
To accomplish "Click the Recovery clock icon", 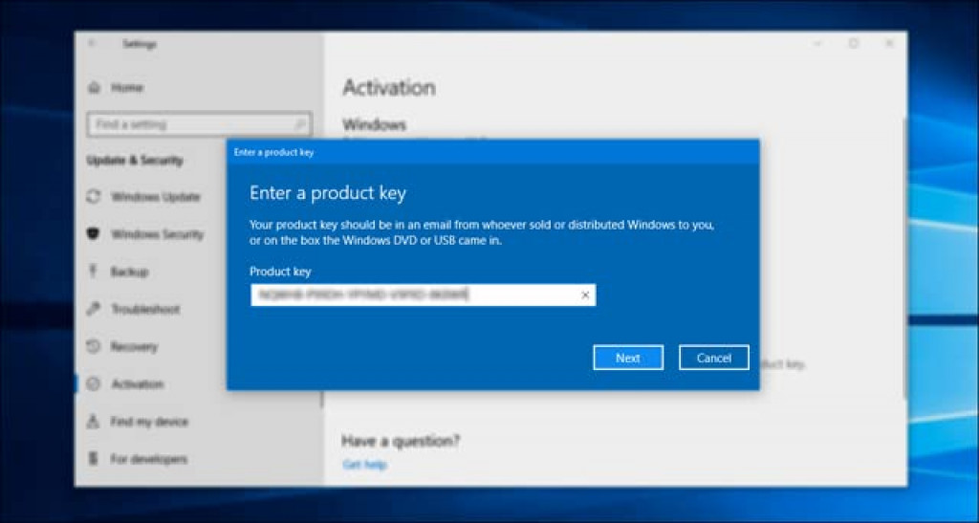I will coord(94,346).
